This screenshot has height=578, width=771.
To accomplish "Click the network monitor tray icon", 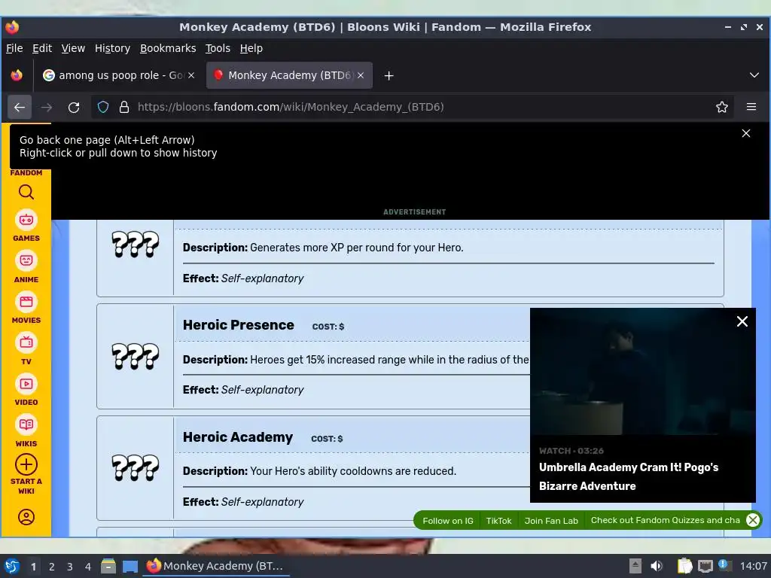I will (705, 566).
